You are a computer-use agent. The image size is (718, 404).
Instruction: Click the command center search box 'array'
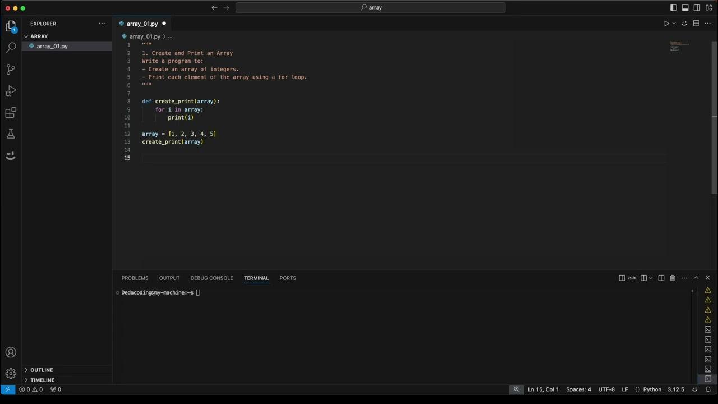pyautogui.click(x=370, y=8)
